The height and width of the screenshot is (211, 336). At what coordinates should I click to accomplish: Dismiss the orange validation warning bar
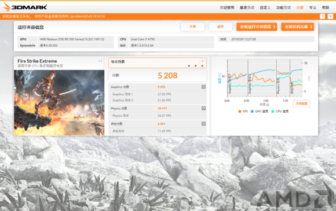pos(330,16)
